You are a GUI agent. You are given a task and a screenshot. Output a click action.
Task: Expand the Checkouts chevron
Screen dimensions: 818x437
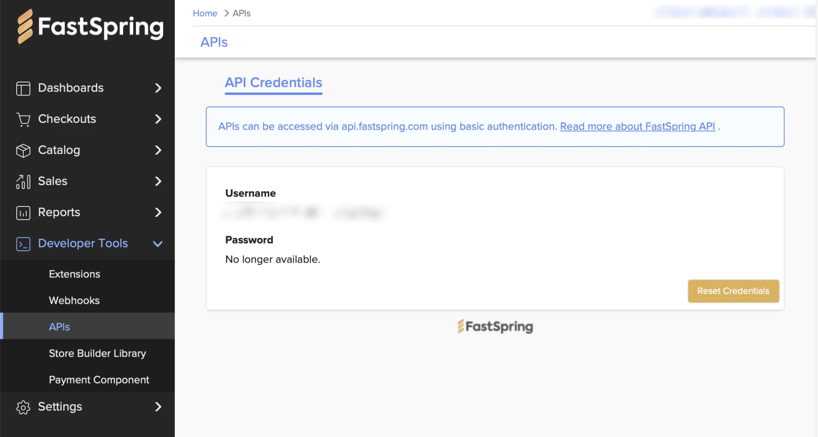[x=158, y=119]
